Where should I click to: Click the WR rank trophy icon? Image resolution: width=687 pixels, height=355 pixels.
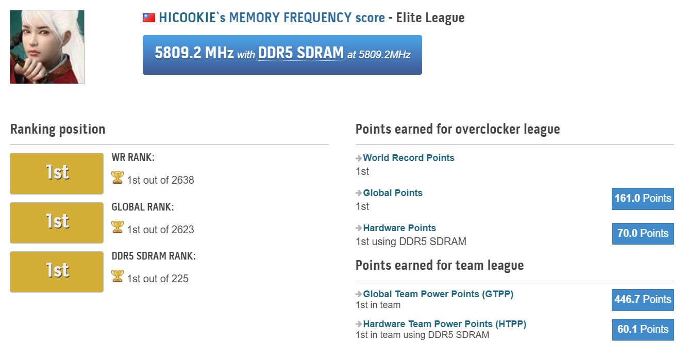pos(118,178)
